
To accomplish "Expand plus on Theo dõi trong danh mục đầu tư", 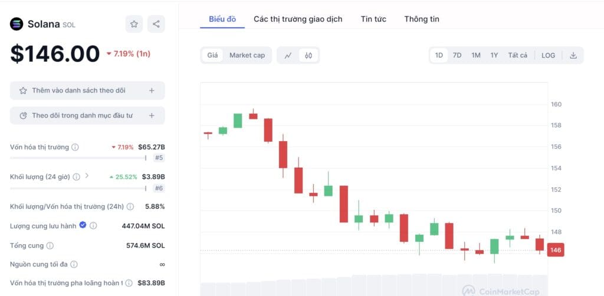I will [152, 116].
